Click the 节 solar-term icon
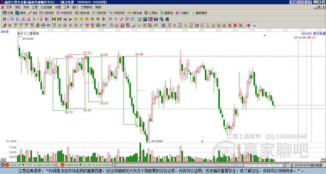326x174 pixels. coord(127,19)
